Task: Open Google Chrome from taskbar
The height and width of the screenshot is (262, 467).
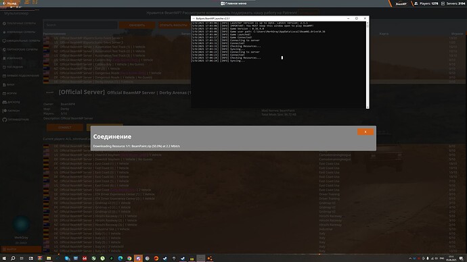Action: point(129,259)
